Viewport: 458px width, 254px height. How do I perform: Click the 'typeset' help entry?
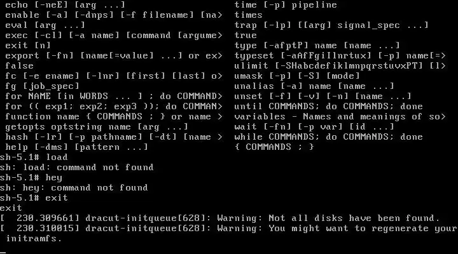click(x=340, y=56)
